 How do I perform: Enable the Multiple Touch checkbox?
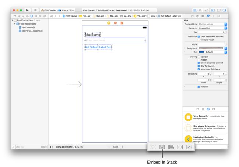coord(199,40)
